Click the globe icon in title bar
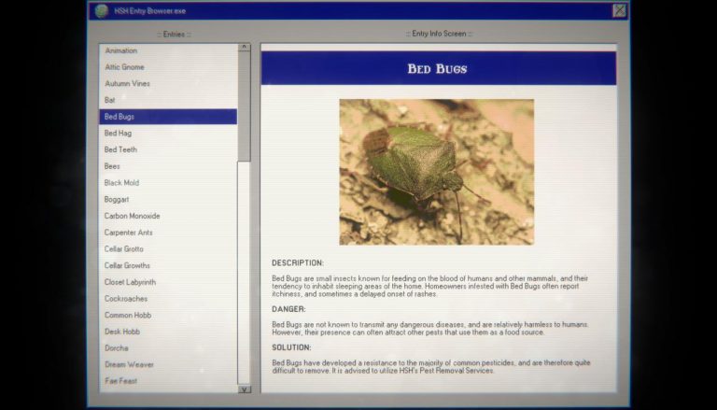Screen dimensions: 717x410 click(101, 11)
